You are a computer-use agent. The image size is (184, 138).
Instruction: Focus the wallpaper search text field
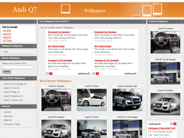18,67
